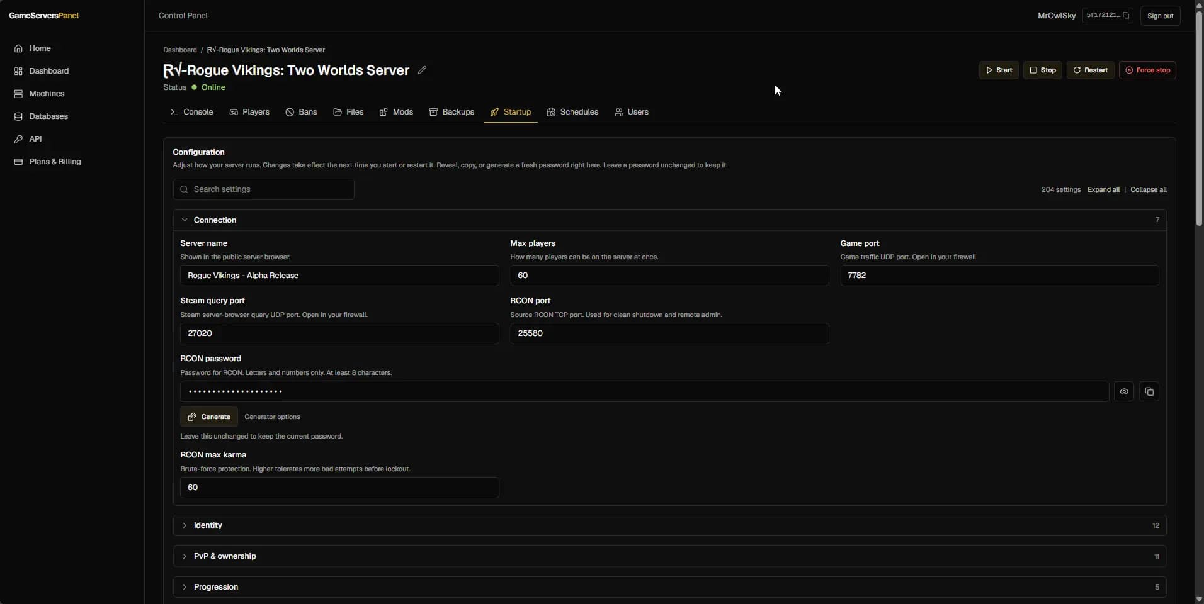Edit the Steam query port field
The image size is (1204, 604).
(x=339, y=333)
